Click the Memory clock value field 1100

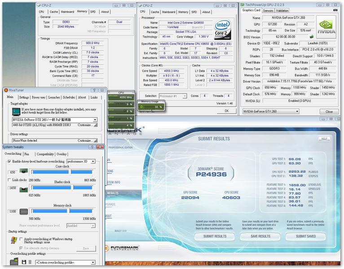click(13, 211)
